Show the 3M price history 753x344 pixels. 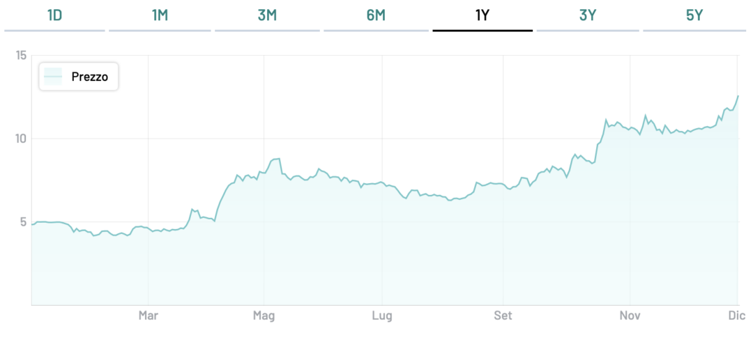tap(267, 15)
